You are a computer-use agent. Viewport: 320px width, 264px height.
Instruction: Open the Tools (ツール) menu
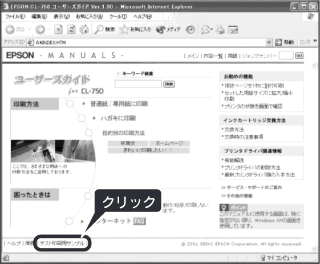(118, 17)
